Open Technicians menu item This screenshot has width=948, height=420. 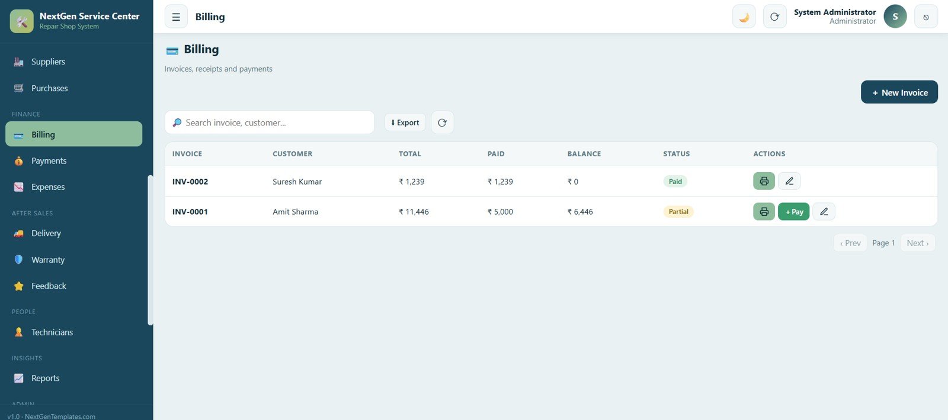[x=73, y=332]
